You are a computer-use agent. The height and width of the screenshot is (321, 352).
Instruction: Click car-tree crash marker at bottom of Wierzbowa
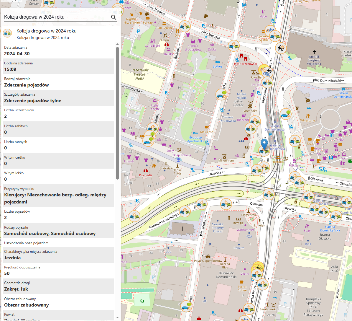coord(186,306)
